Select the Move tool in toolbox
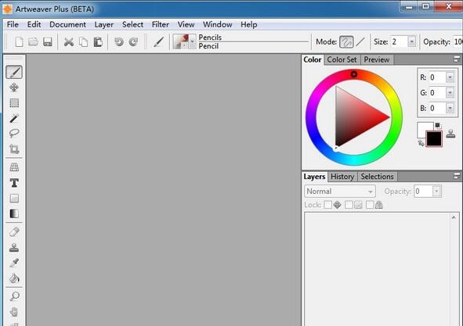The image size is (463, 326). (x=14, y=88)
